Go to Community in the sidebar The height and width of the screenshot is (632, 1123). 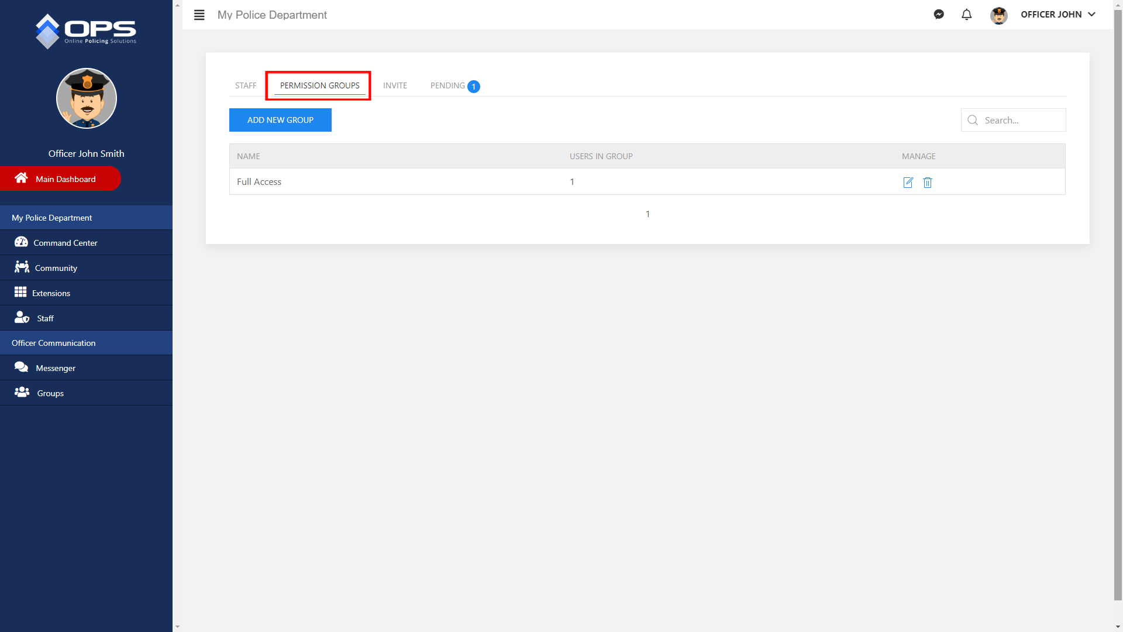pyautogui.click(x=56, y=268)
